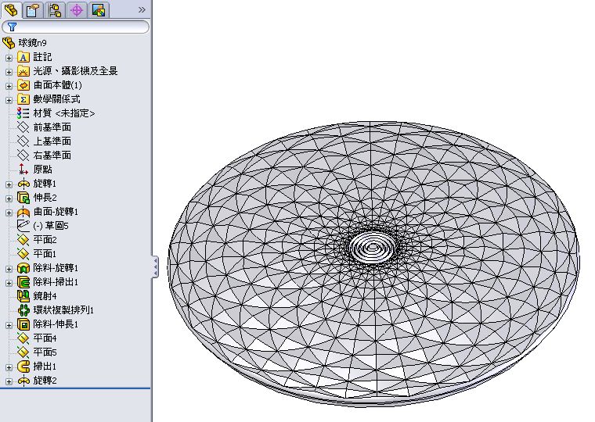The height and width of the screenshot is (422, 595).
Task: Collapse the feature tree panel handle
Action: coord(155,266)
